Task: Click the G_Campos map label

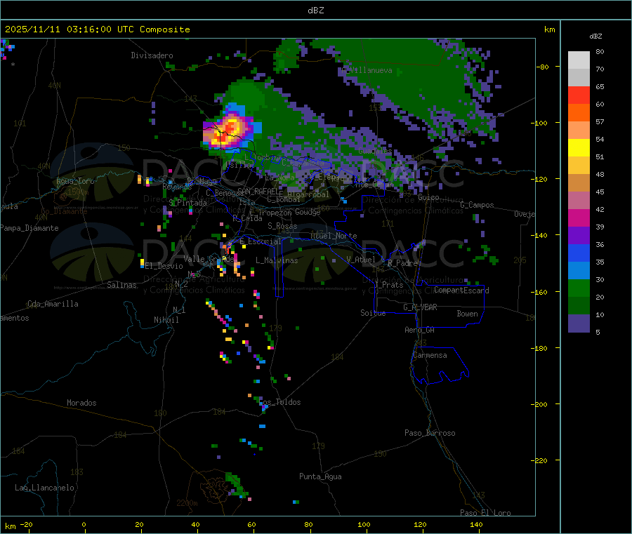Action: 478,205
